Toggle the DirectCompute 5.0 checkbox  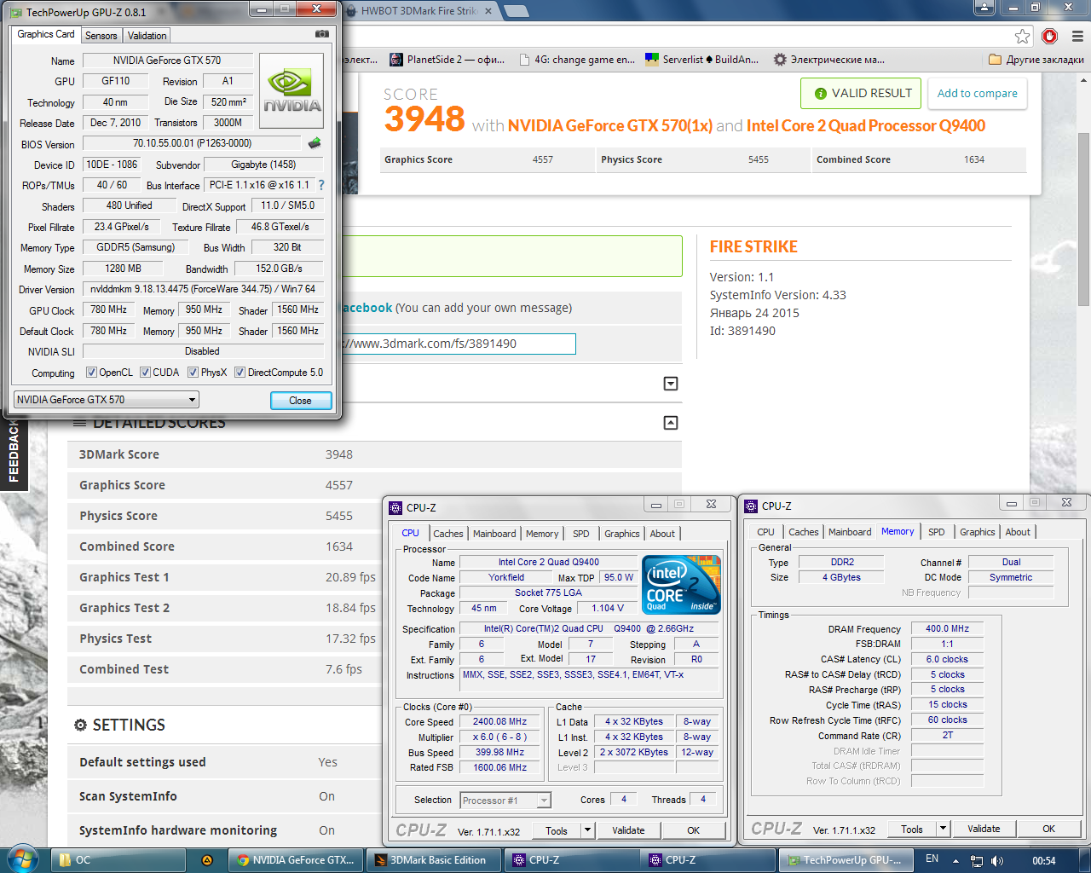coord(240,373)
